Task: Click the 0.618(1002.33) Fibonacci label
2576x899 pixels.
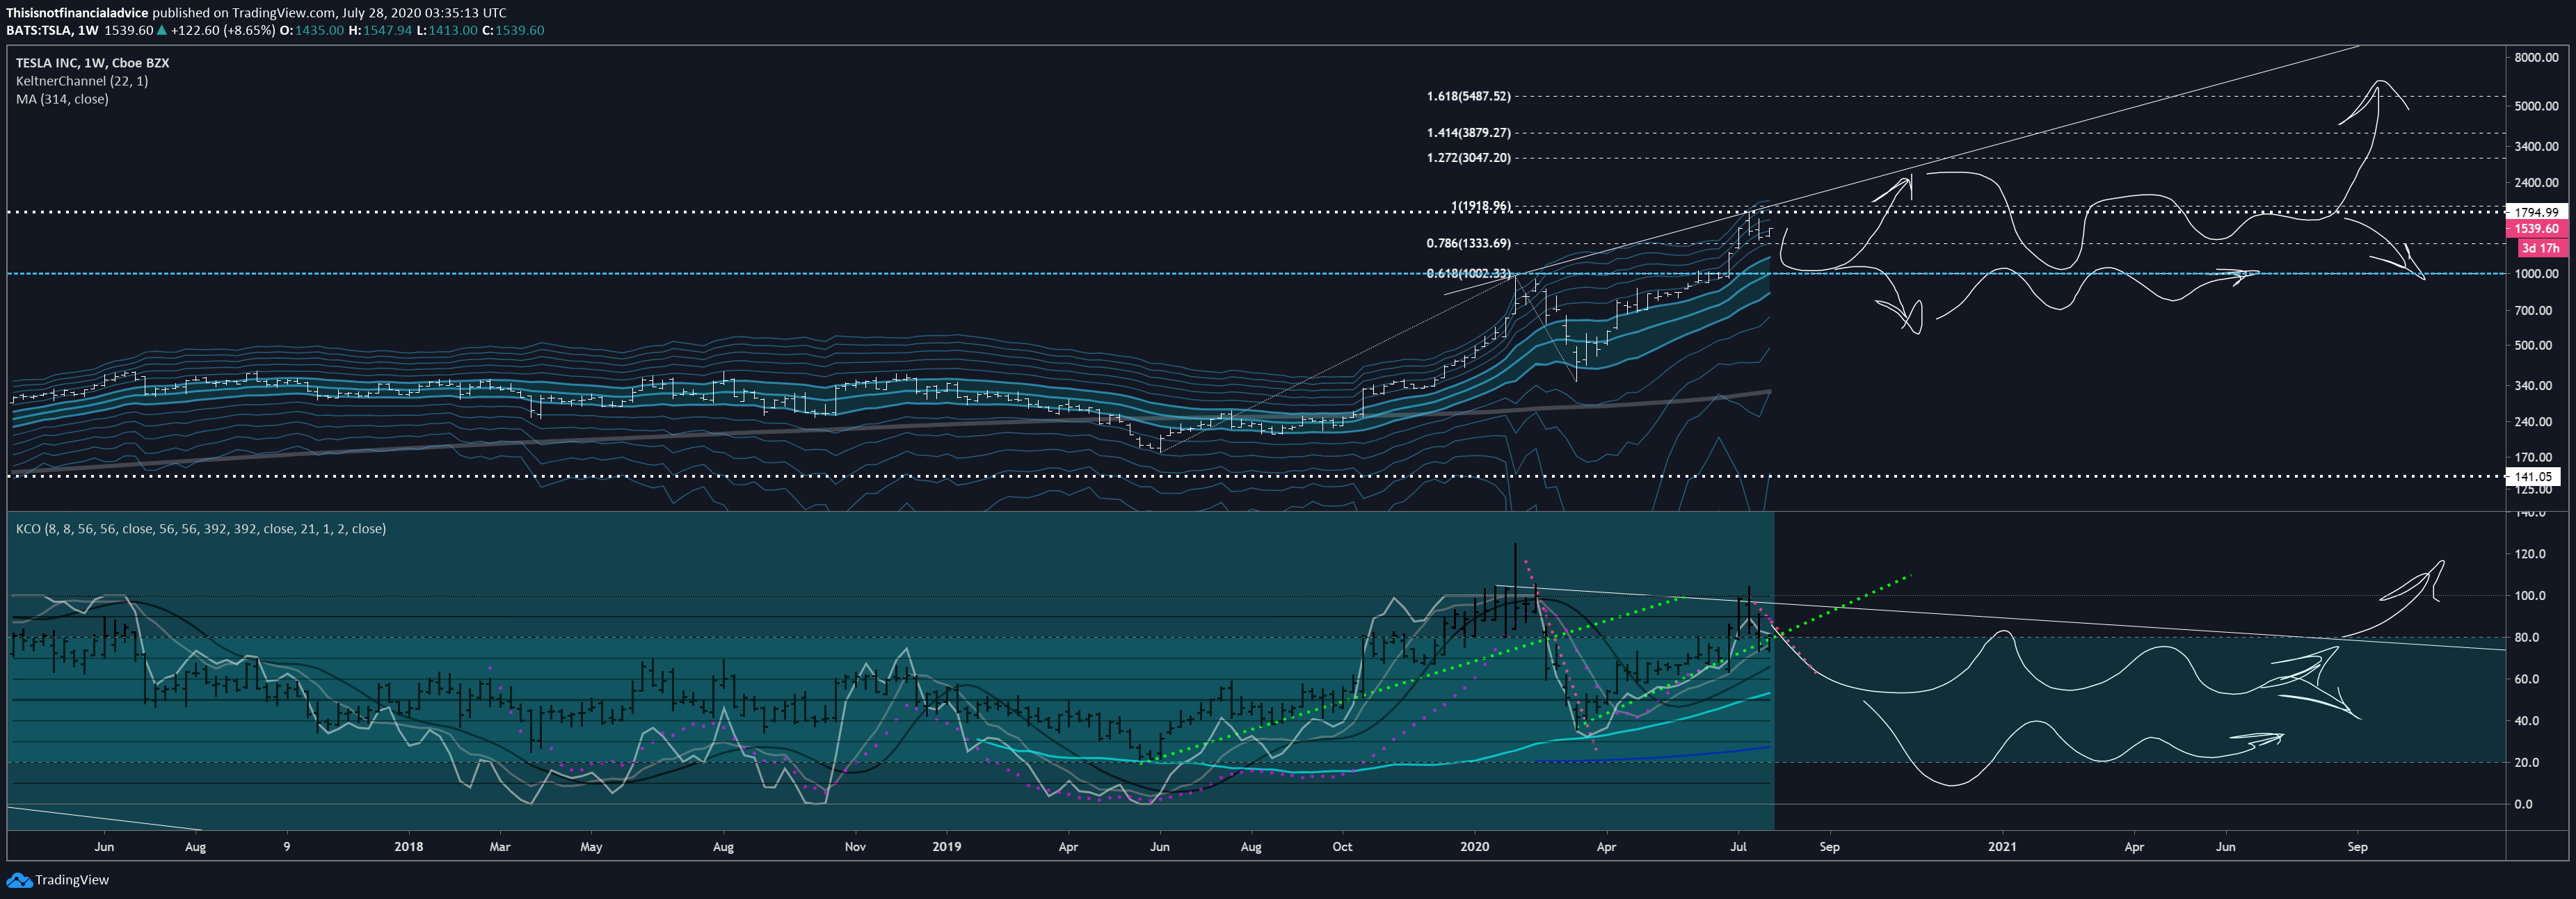Action: [x=1468, y=273]
